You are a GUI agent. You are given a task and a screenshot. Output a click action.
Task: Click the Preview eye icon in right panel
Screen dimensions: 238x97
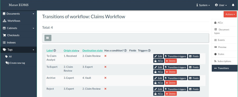[x=216, y=47]
